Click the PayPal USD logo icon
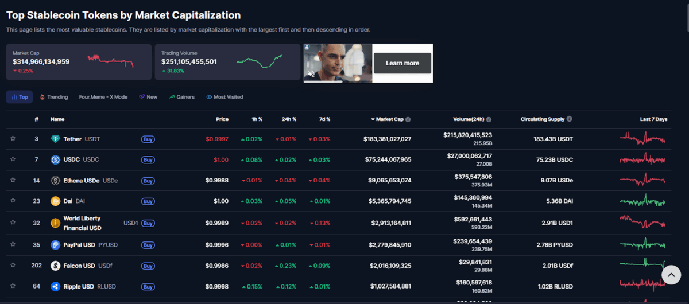This screenshot has height=304, width=689. pyautogui.click(x=56, y=245)
